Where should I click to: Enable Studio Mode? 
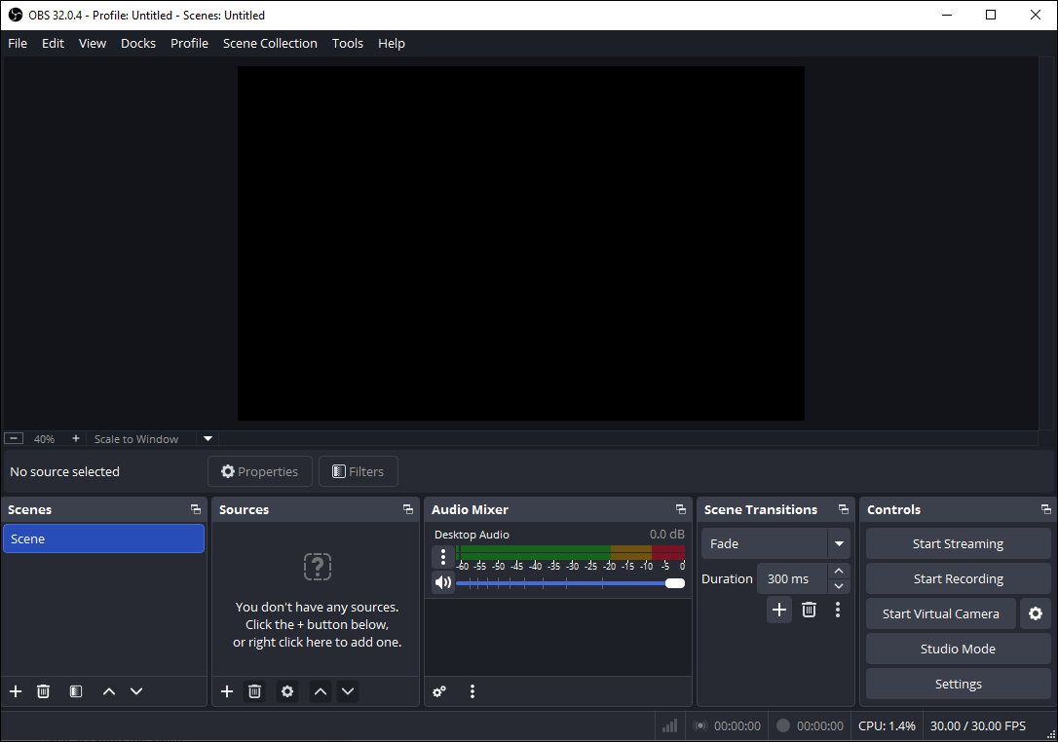[x=957, y=648]
